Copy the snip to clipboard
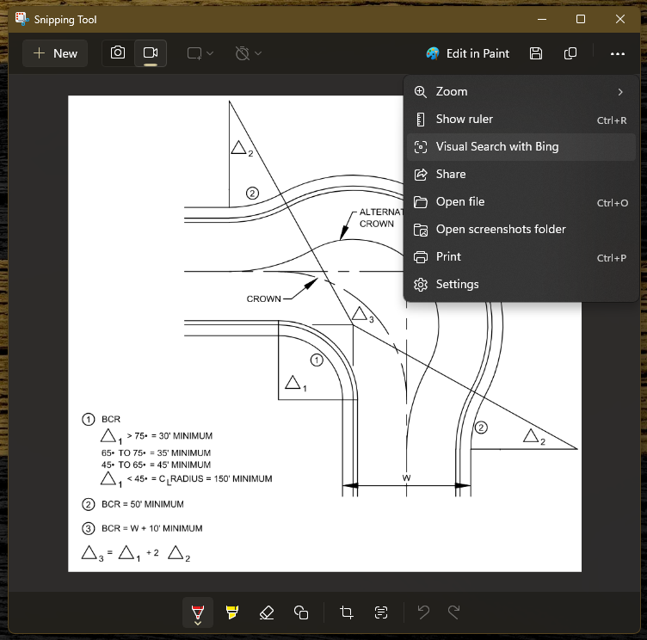The width and height of the screenshot is (647, 640). [x=570, y=53]
